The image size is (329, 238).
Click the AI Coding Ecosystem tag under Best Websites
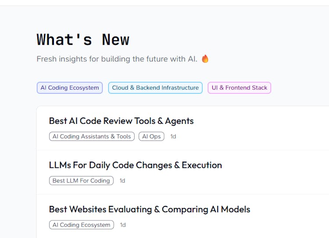click(81, 225)
